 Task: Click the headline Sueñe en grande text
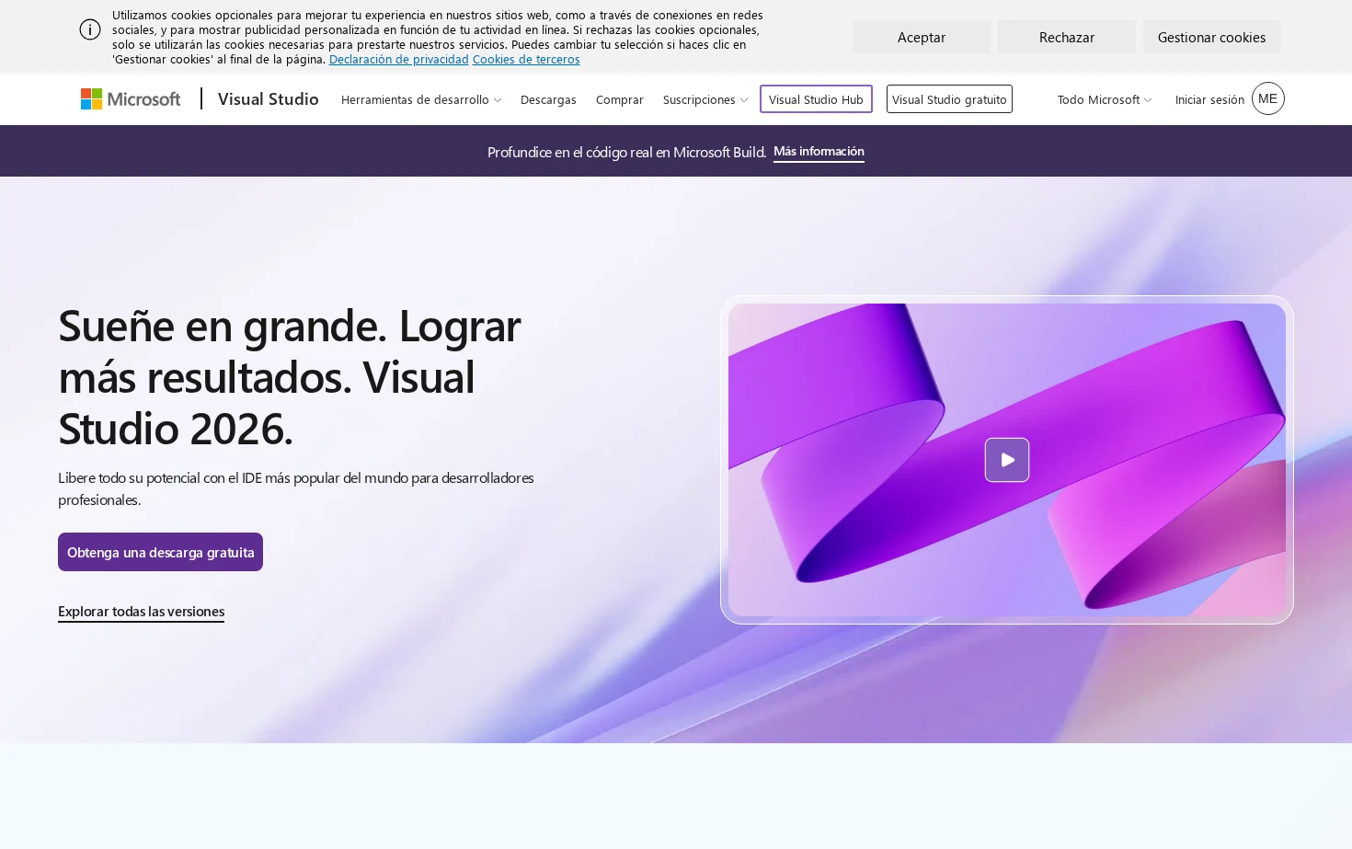tap(290, 377)
